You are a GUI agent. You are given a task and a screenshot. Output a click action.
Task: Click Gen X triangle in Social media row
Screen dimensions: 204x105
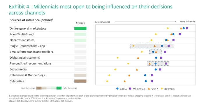(137, 70)
